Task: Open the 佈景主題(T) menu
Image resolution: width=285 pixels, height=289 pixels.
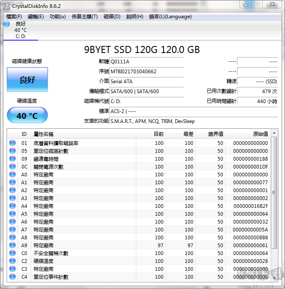Action: pos(85,17)
